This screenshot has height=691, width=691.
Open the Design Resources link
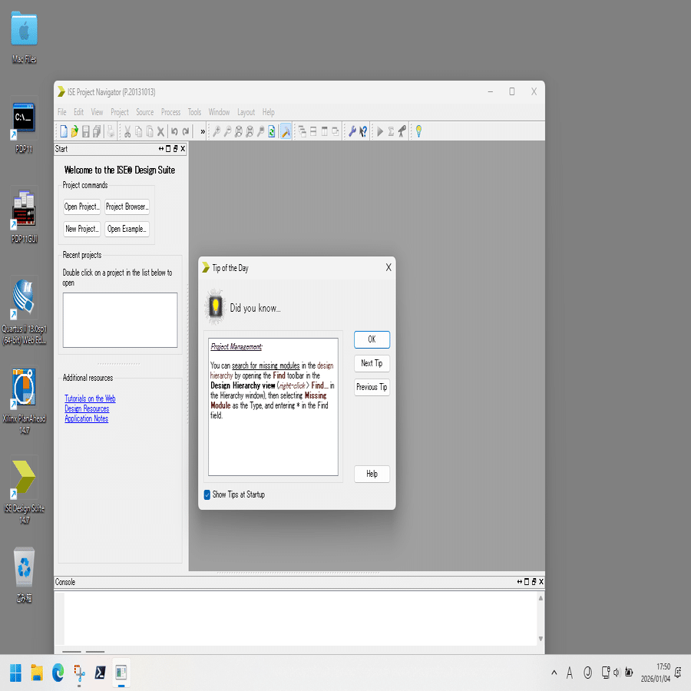[87, 408]
